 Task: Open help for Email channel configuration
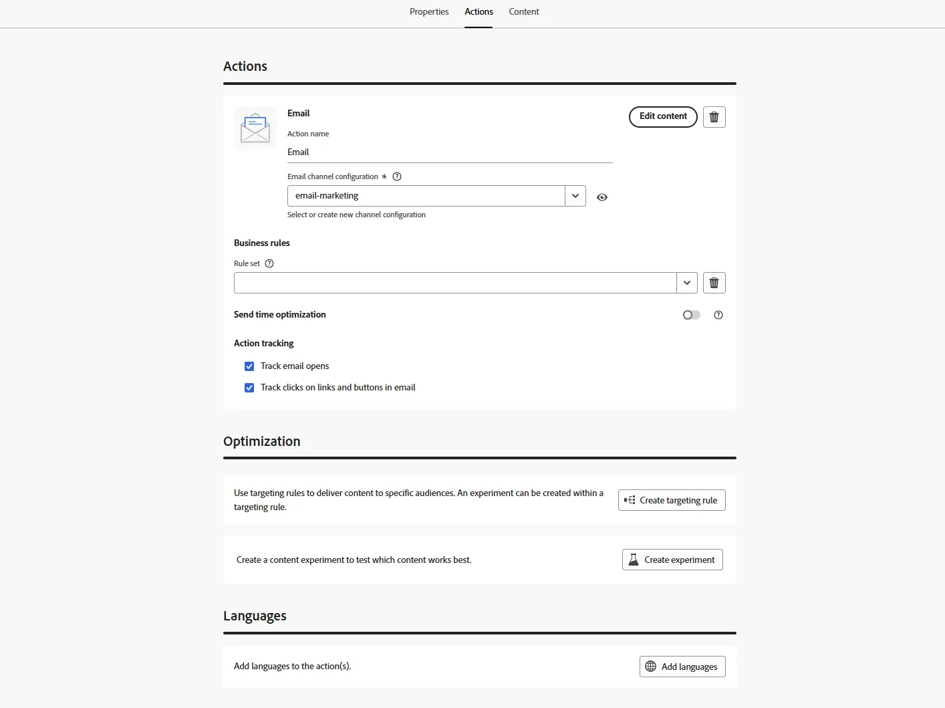pyautogui.click(x=397, y=176)
